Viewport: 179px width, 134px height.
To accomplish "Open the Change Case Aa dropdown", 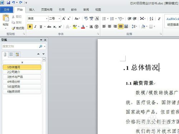I will (77, 19).
